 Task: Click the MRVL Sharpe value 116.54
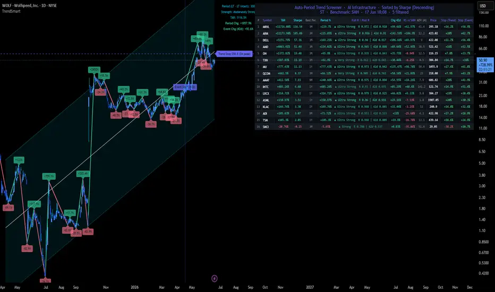click(x=298, y=27)
